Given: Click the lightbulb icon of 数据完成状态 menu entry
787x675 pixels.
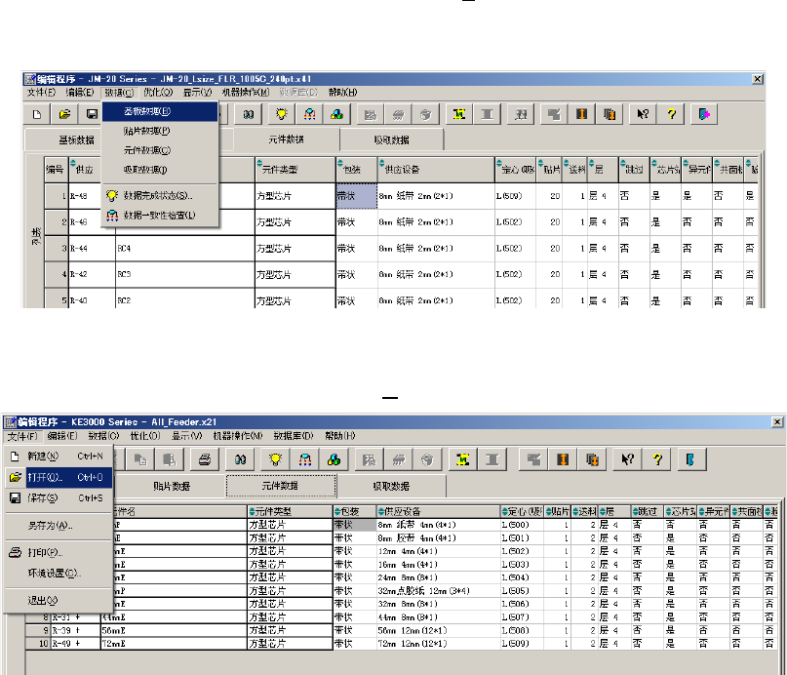Looking at the screenshot, I should (112, 196).
